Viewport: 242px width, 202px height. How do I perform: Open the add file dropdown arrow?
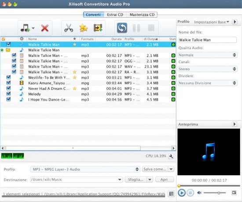pyautogui.click(x=33, y=28)
